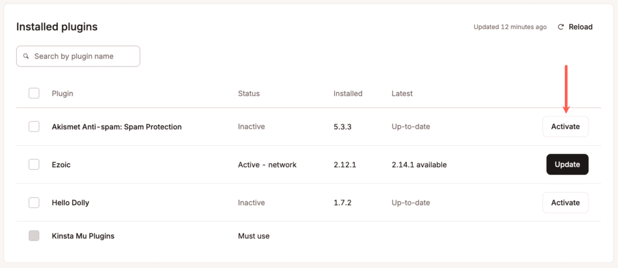Click the Kinsta Mu Plugins name
Screen dimensions: 618x268
point(83,236)
